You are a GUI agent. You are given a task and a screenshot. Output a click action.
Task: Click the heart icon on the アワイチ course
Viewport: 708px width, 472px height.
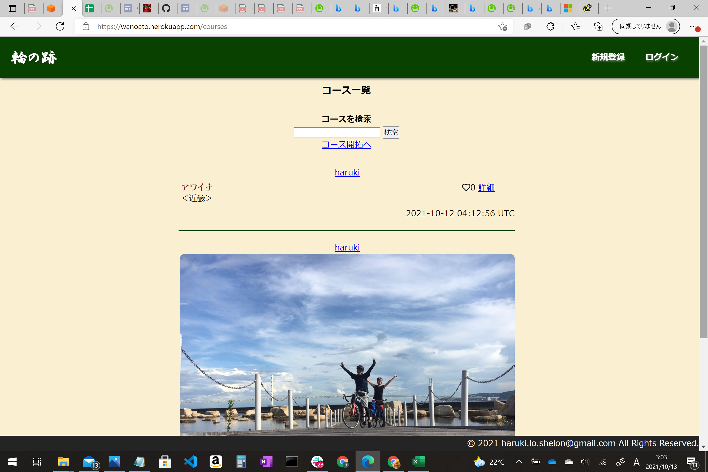pyautogui.click(x=466, y=187)
